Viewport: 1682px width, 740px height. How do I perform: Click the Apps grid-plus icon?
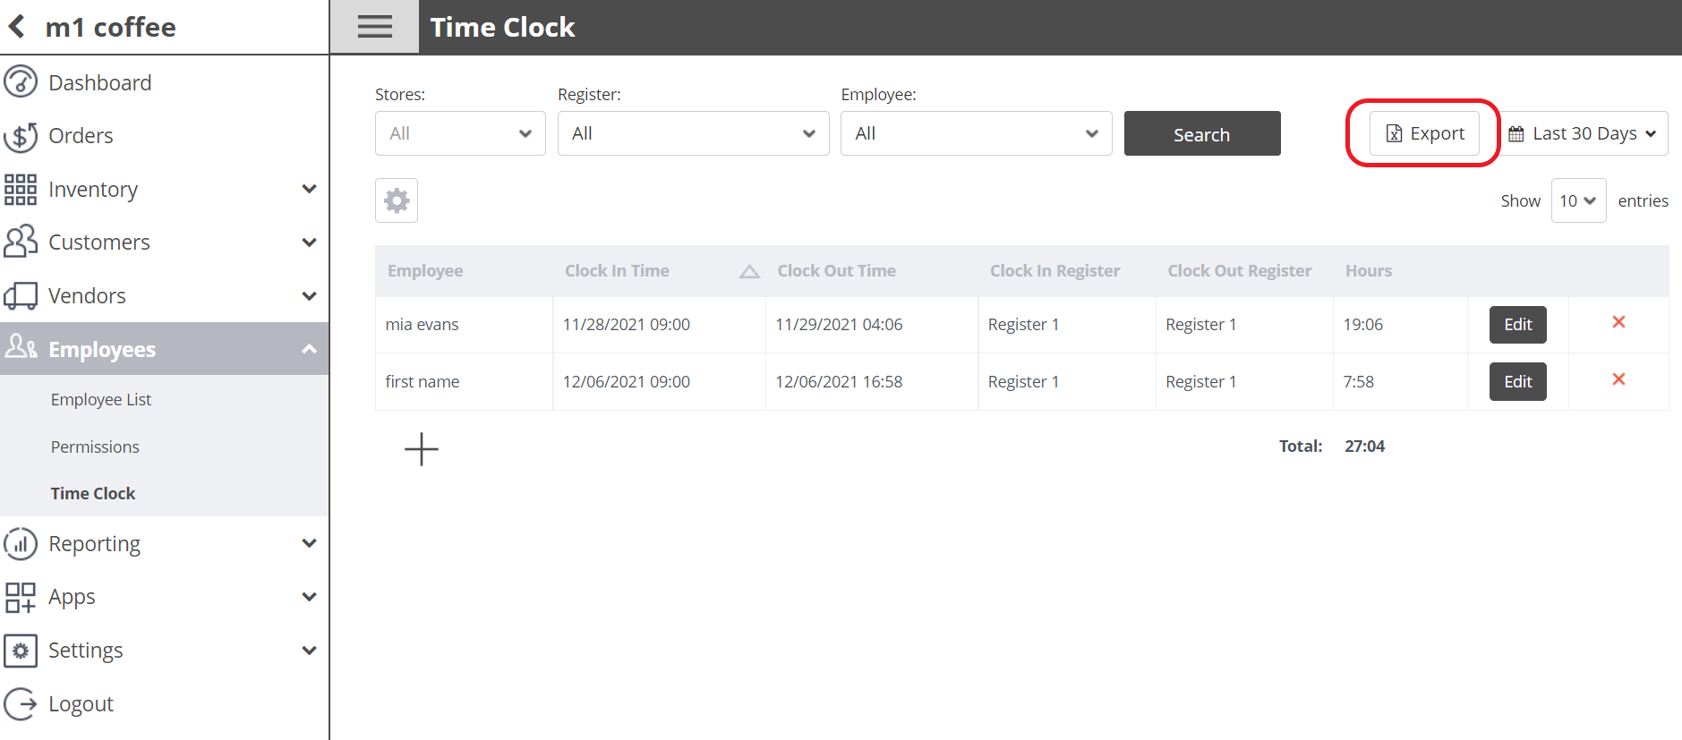pos(21,597)
